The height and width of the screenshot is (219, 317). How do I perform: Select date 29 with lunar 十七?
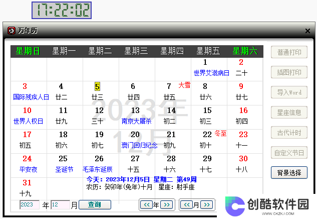point(209,164)
